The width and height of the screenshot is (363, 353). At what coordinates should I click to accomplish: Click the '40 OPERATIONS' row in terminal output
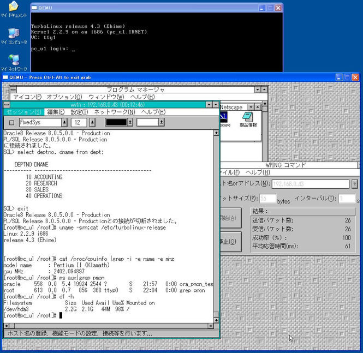pyautogui.click(x=44, y=196)
